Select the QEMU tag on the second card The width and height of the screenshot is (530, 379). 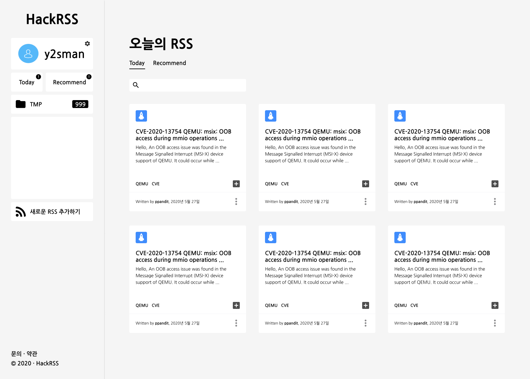click(x=271, y=184)
